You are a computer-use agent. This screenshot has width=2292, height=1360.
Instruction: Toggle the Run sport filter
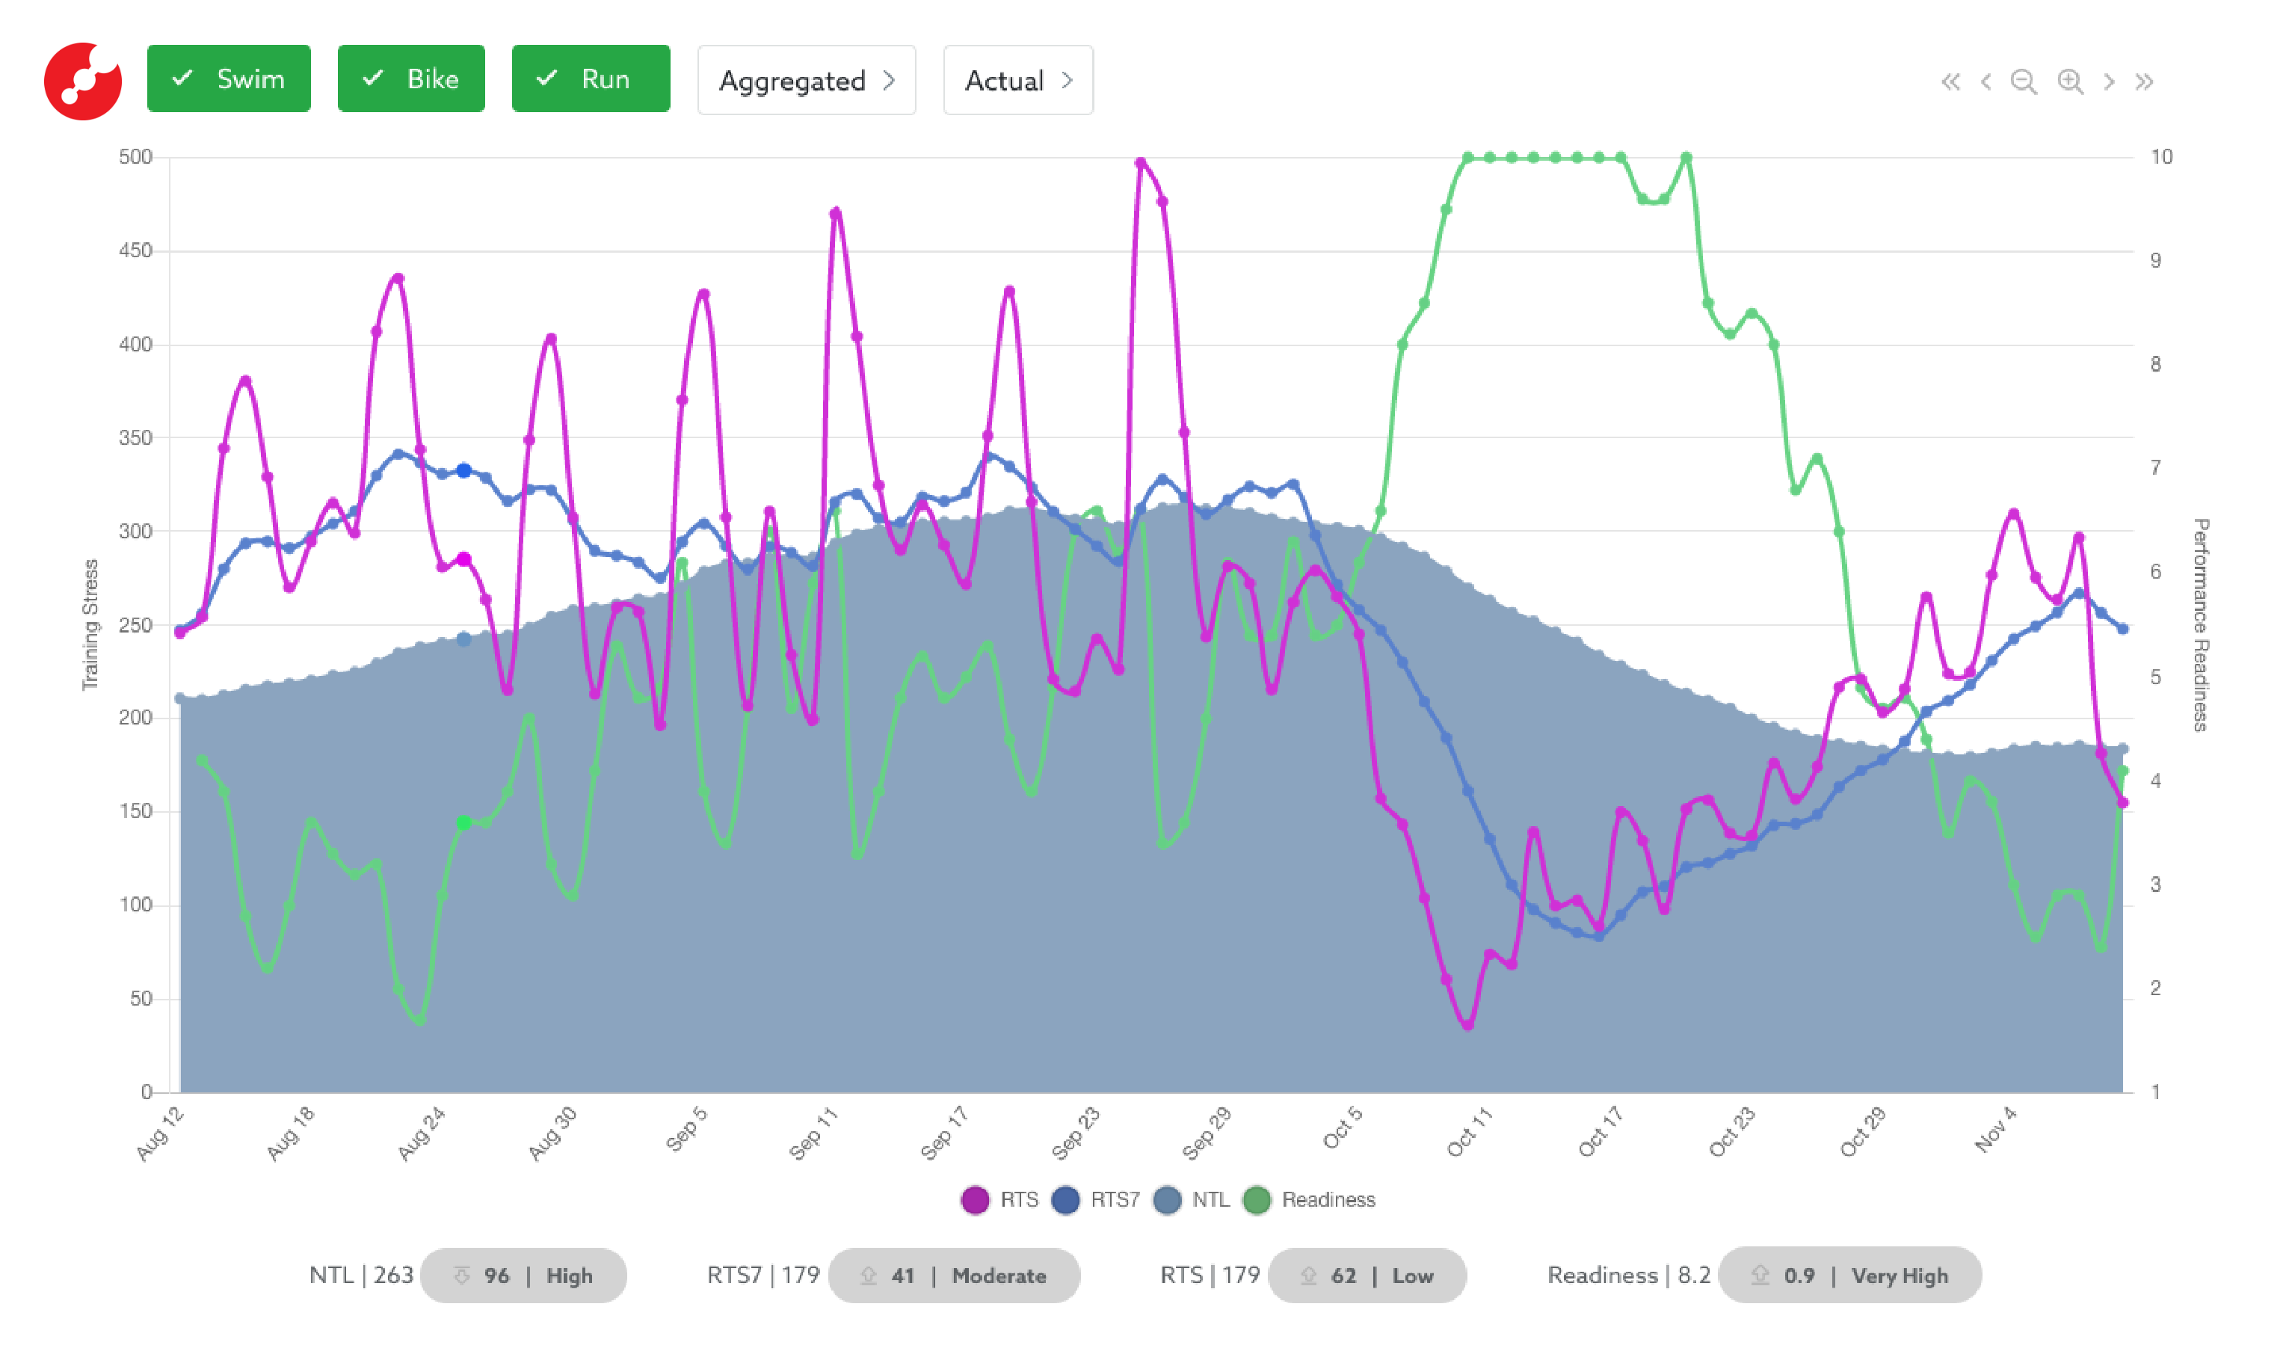[591, 79]
